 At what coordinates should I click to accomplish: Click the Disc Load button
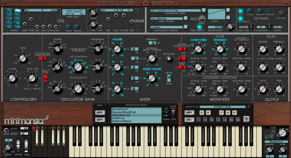100,113
